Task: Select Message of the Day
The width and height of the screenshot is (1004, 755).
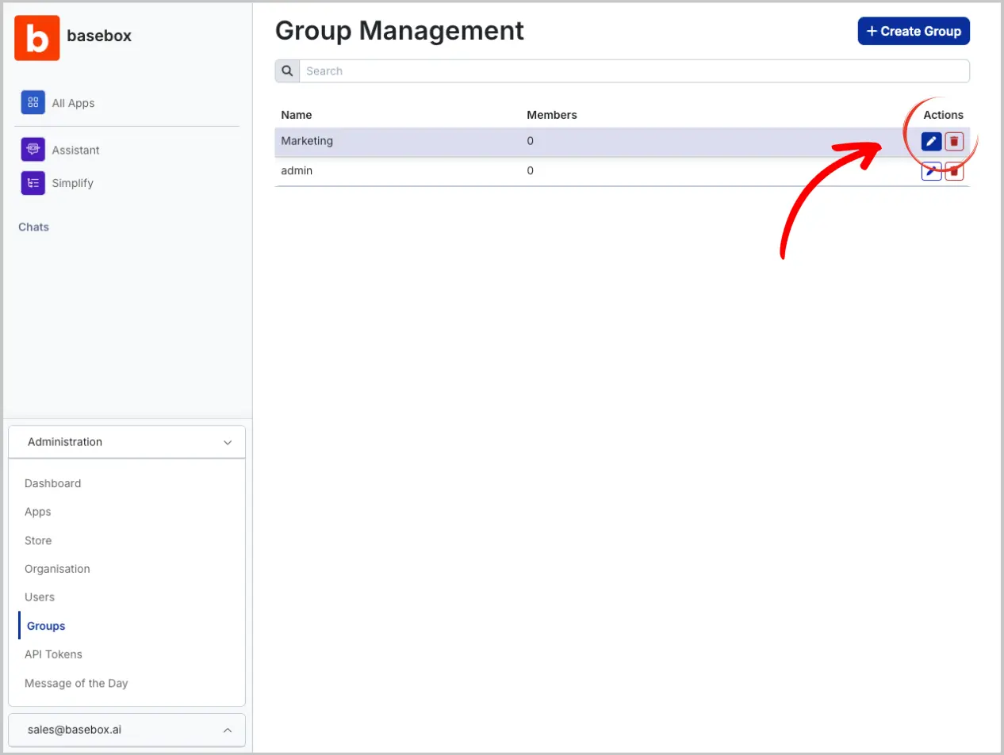Action: click(x=76, y=683)
